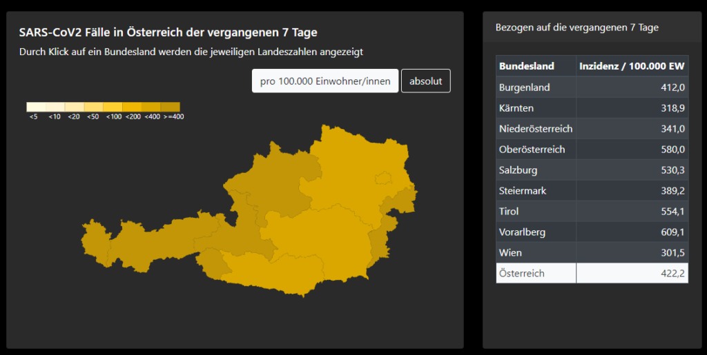Click 'Kärnten' in the table
707x355 pixels.
[x=516, y=108]
